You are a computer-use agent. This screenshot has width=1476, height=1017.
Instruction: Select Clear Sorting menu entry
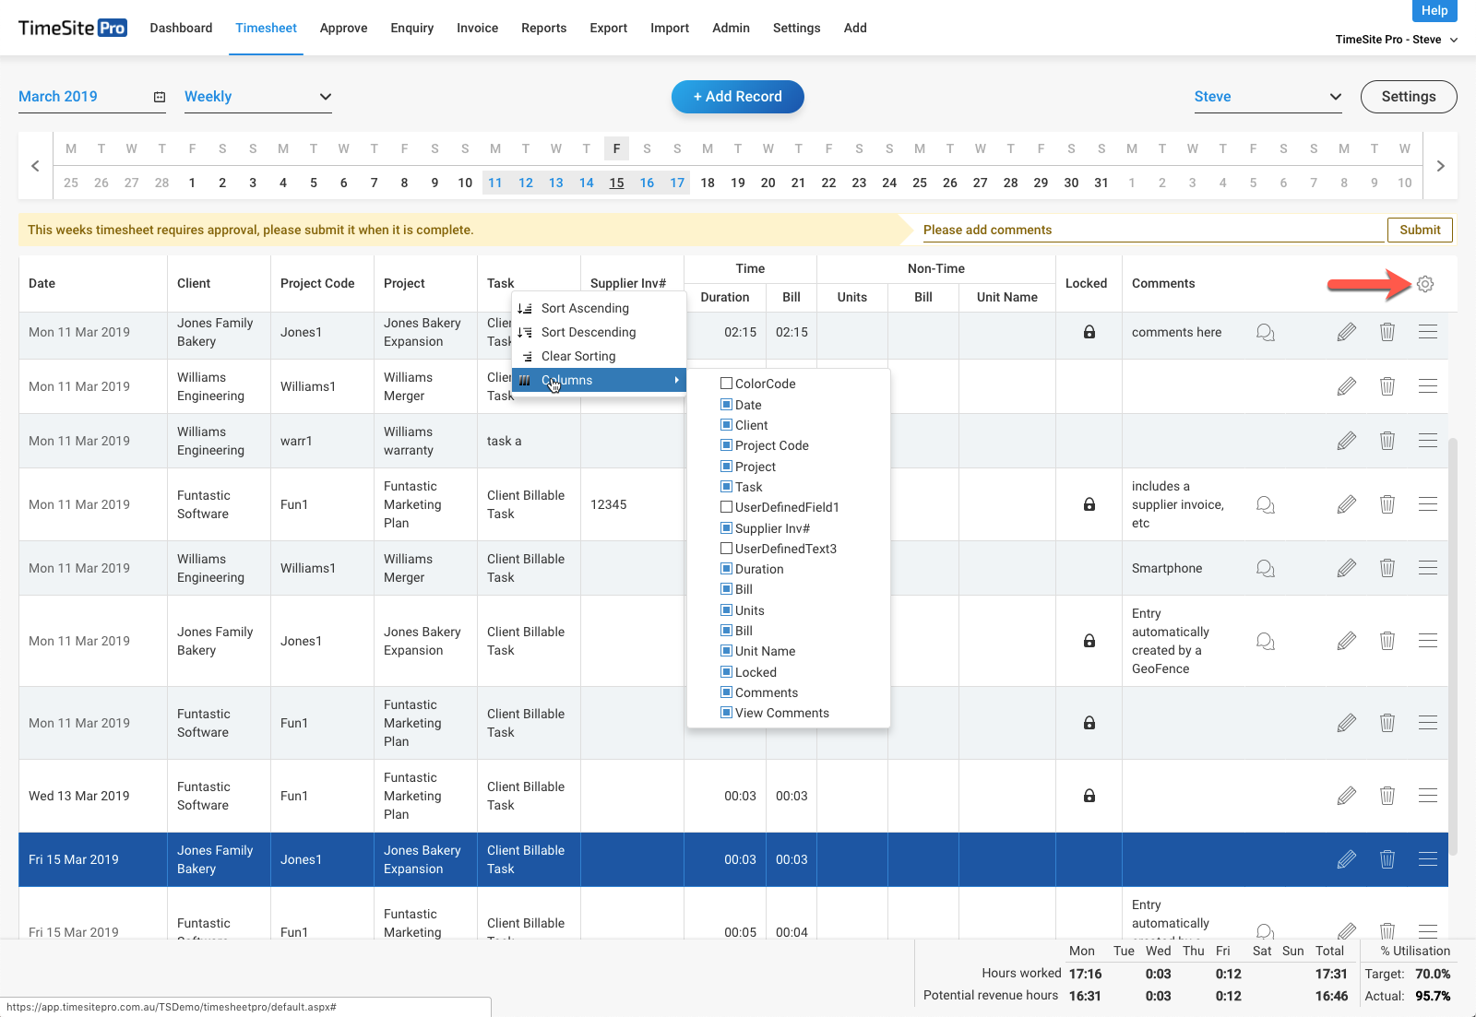click(599, 356)
